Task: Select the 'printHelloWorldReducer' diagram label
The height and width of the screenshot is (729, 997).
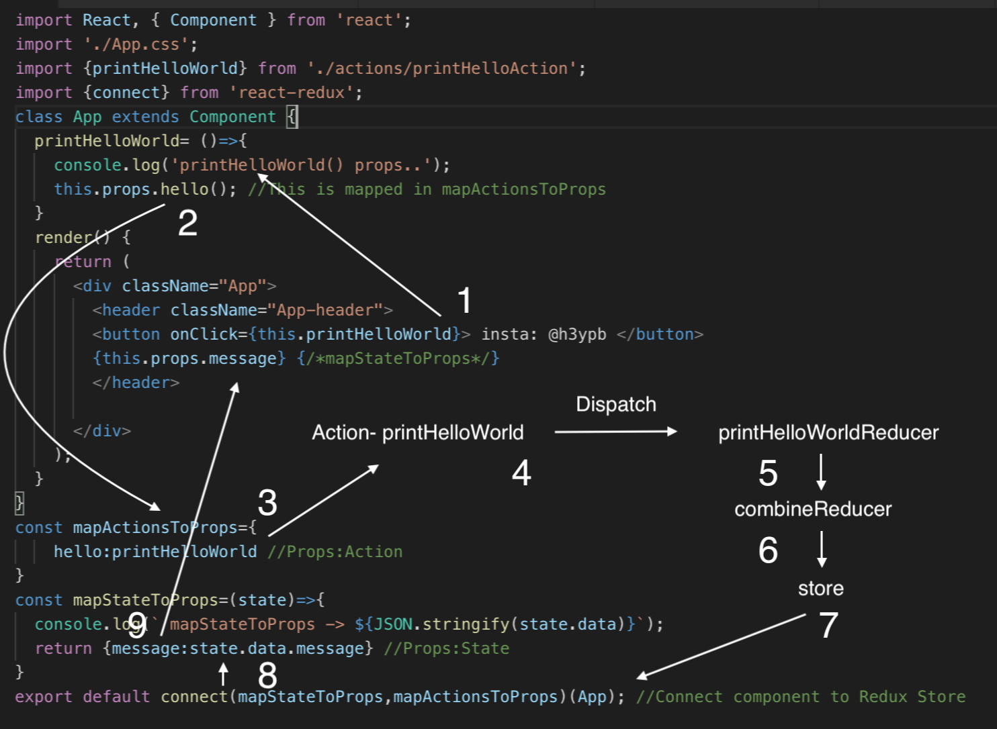Action: pyautogui.click(x=828, y=432)
